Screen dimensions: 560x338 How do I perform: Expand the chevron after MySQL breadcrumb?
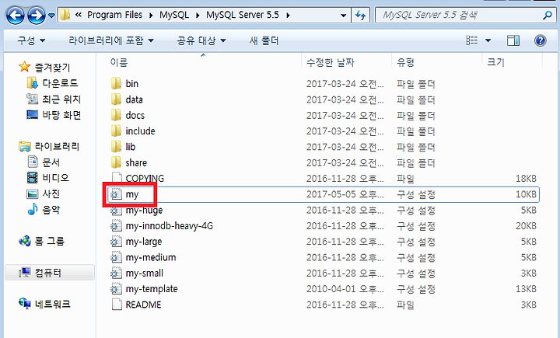(x=198, y=16)
